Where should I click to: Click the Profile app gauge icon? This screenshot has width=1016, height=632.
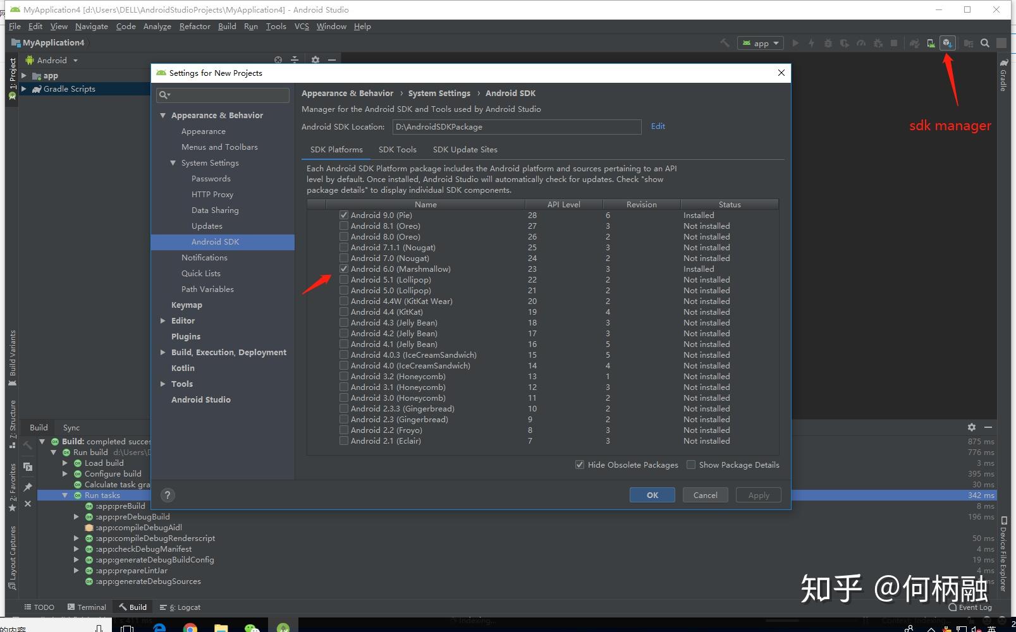[861, 43]
